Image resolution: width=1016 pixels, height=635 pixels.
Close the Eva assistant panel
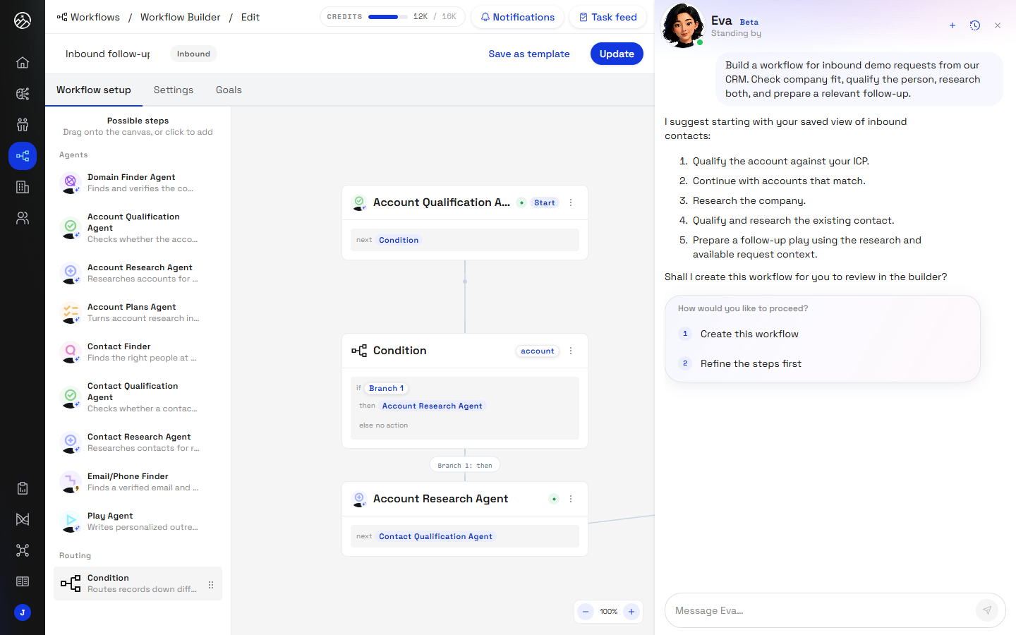tap(998, 25)
